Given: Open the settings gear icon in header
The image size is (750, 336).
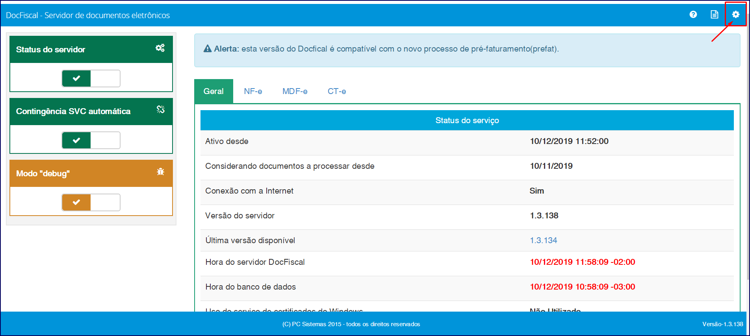Looking at the screenshot, I should [735, 15].
